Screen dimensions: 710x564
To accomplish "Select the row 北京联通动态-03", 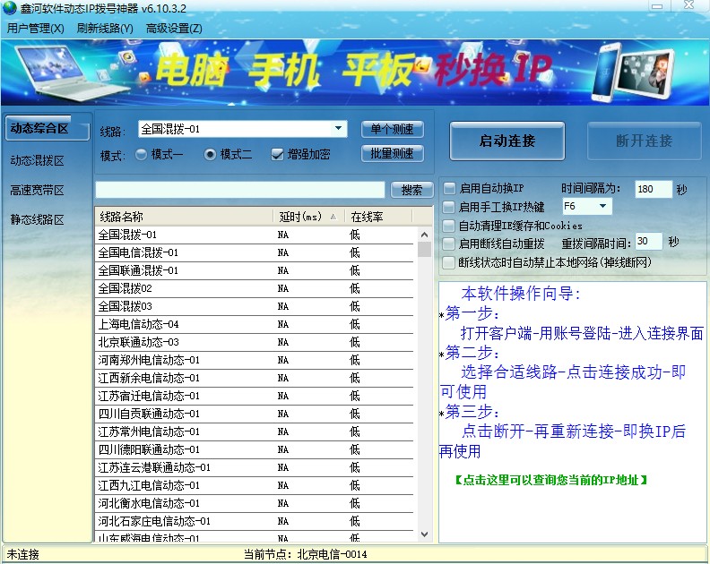I will coord(255,342).
